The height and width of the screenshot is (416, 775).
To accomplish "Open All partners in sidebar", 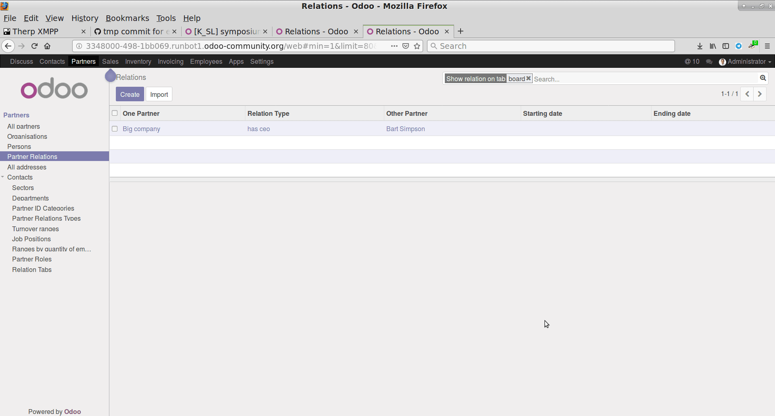I will (x=23, y=126).
